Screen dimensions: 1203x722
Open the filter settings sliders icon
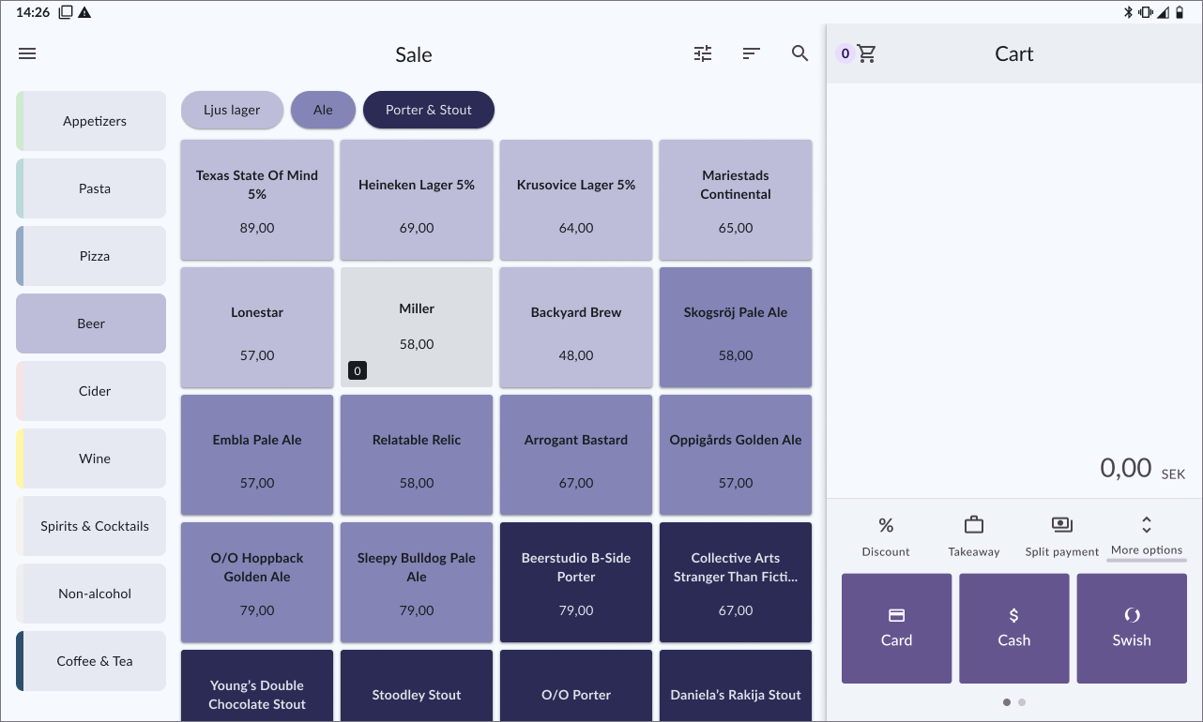click(x=703, y=53)
